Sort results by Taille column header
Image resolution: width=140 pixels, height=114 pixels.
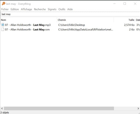[124, 20]
